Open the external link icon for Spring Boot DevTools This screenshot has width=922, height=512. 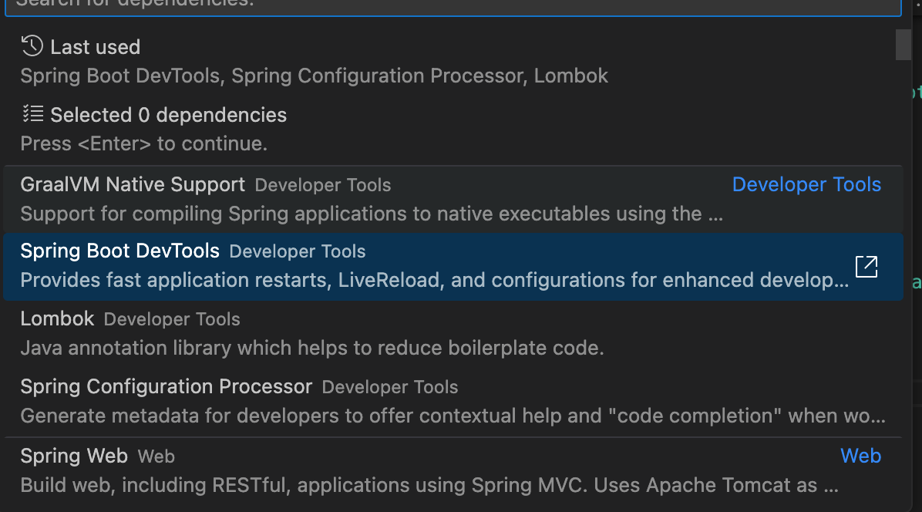coord(866,267)
